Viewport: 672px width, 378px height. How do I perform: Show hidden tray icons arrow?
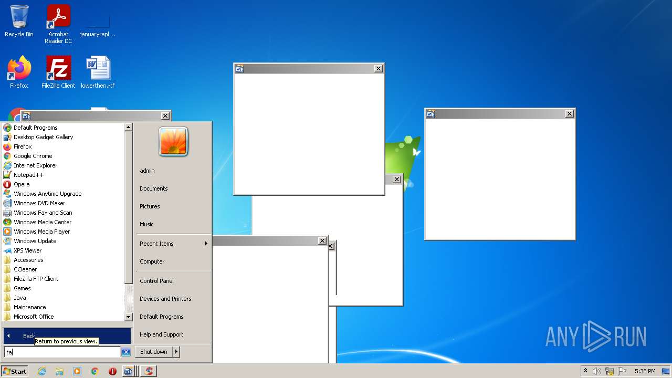(x=585, y=371)
